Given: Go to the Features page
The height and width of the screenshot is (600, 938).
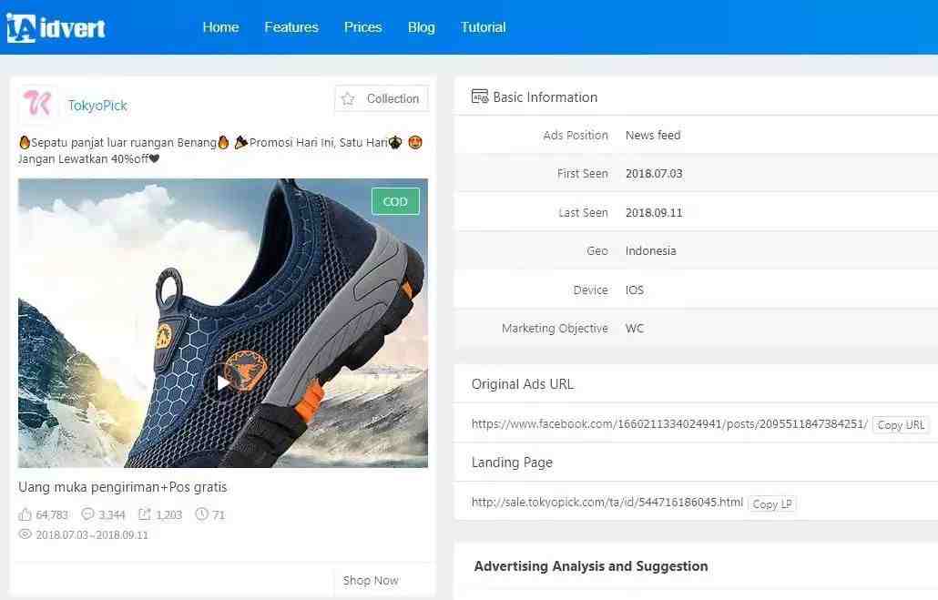Looking at the screenshot, I should point(291,27).
